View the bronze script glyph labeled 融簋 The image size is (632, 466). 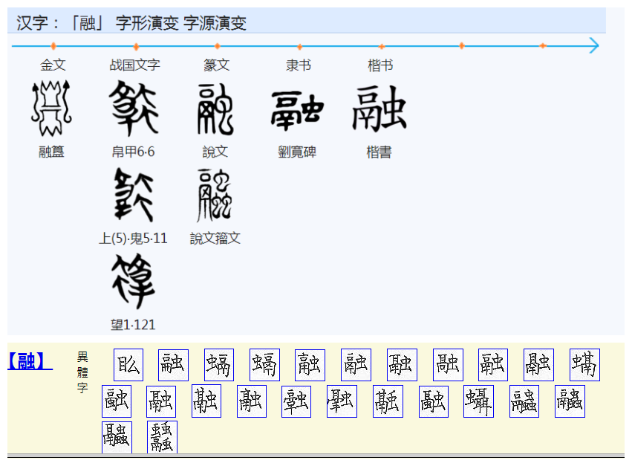pyautogui.click(x=51, y=108)
